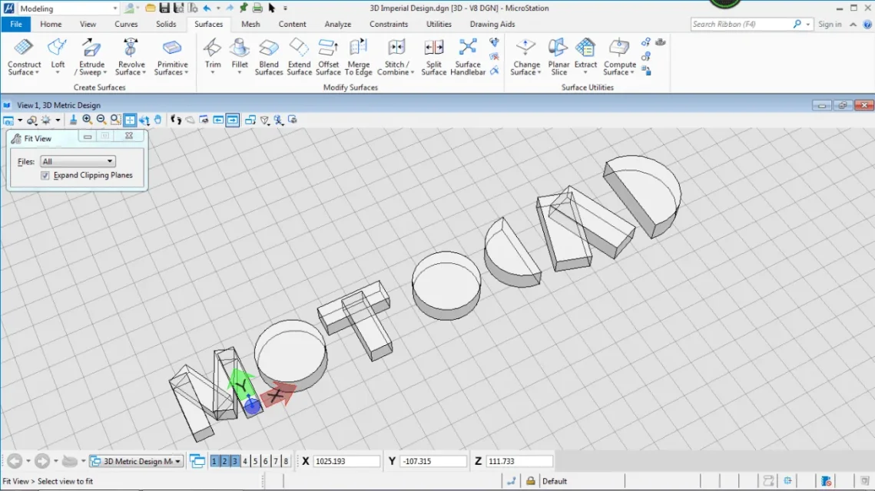
Task: Click View Next icon
Action: pos(232,120)
